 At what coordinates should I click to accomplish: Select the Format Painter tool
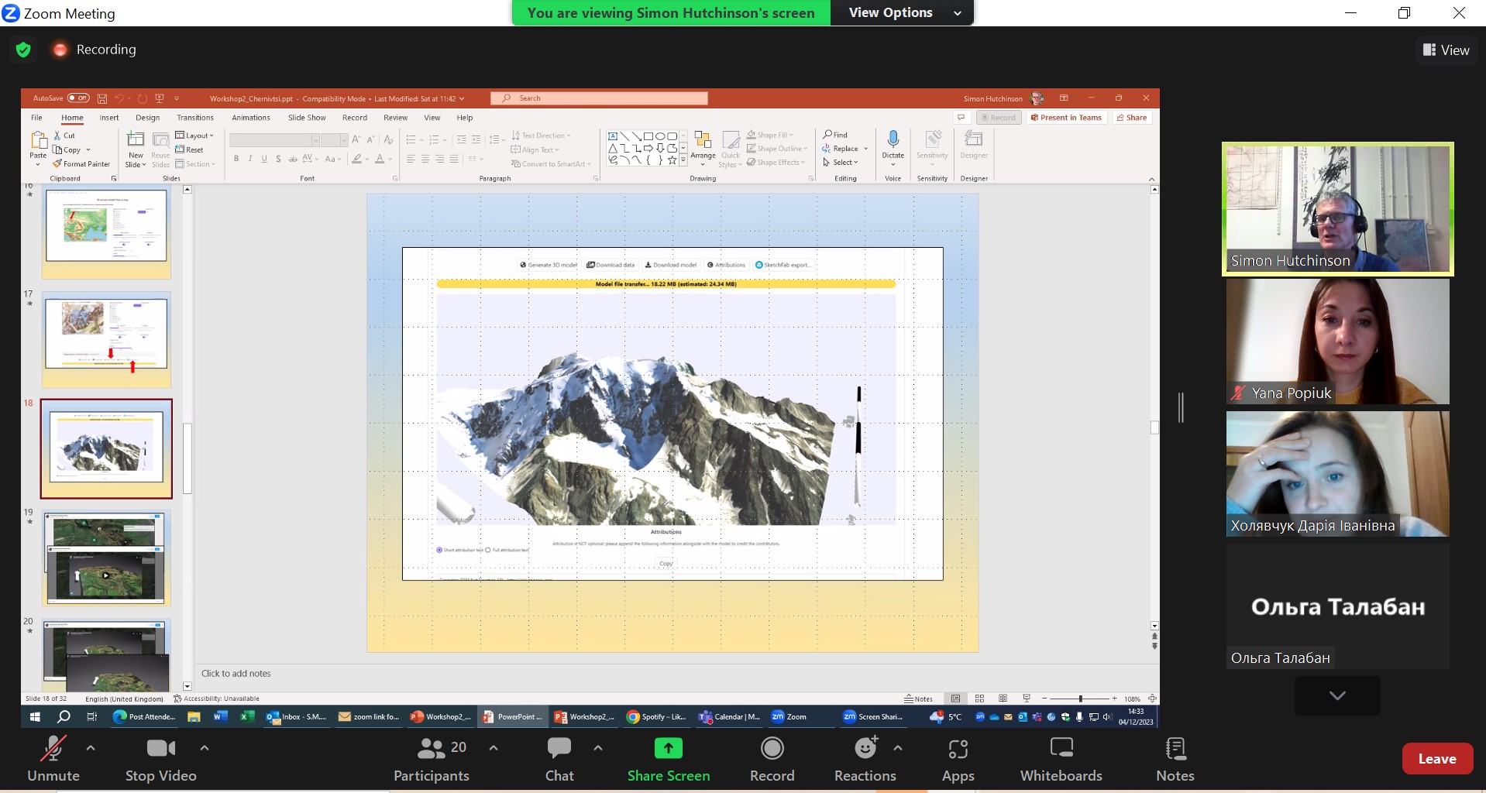[81, 164]
